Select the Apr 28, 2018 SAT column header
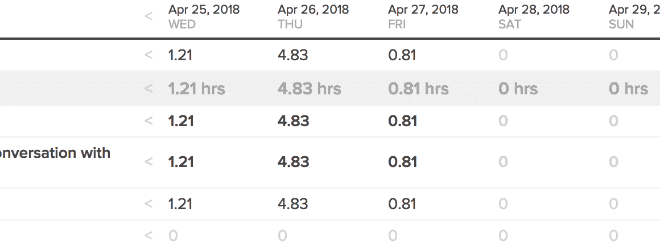The height and width of the screenshot is (250, 660). pos(534,16)
